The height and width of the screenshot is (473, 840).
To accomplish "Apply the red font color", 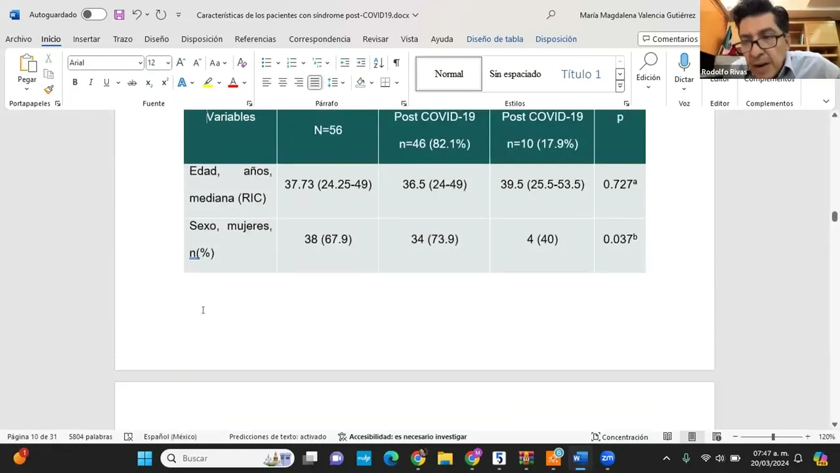I will coord(233,82).
